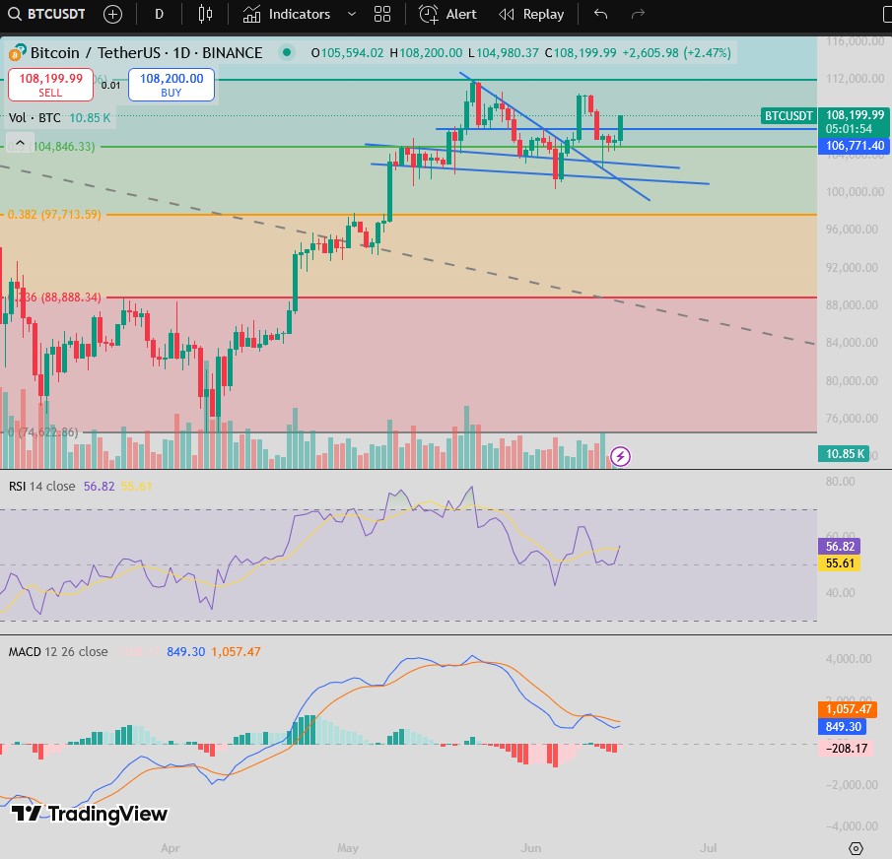The image size is (892, 859).
Task: Click the BTCUSDT price label tag
Action: 789,116
